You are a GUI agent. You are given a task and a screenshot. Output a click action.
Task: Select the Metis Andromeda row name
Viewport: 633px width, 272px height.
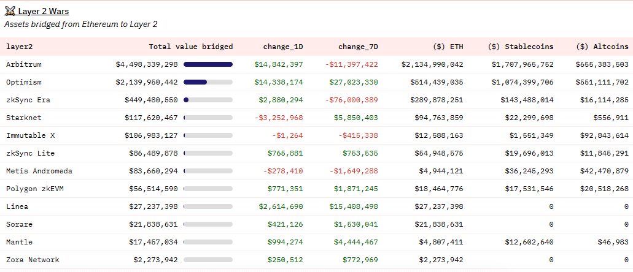(39, 171)
